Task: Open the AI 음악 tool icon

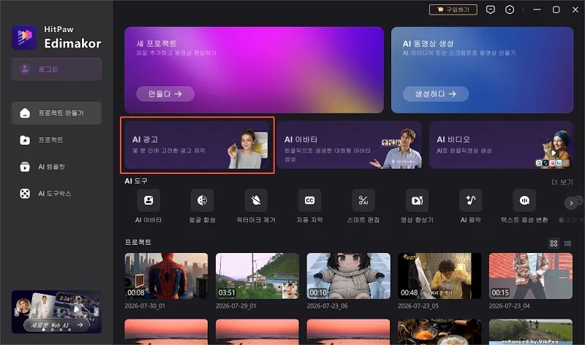Action: tap(471, 200)
